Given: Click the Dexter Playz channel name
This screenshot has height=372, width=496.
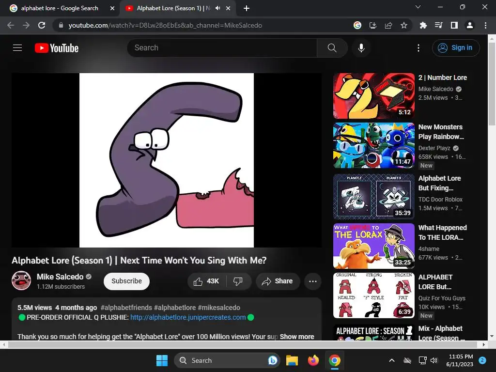Looking at the screenshot, I should click(x=434, y=148).
